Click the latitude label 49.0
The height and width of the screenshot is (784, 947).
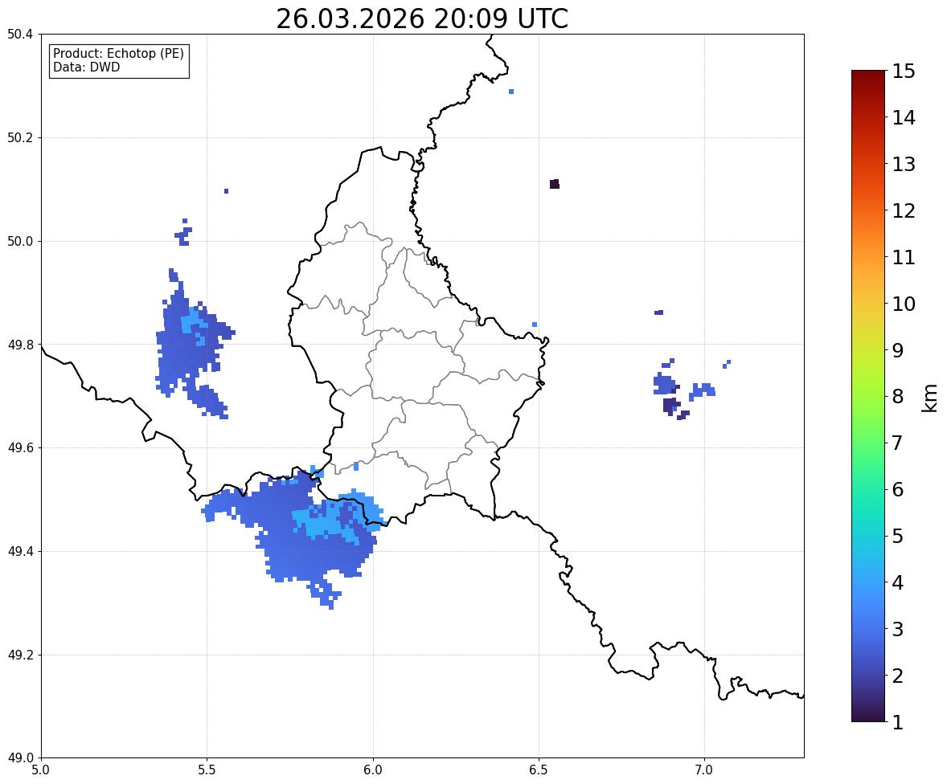(x=20, y=758)
